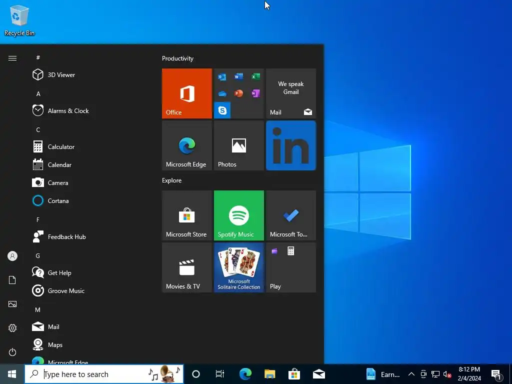The height and width of the screenshot is (384, 512).
Task: Click the Productivity group title
Action: [177, 58]
